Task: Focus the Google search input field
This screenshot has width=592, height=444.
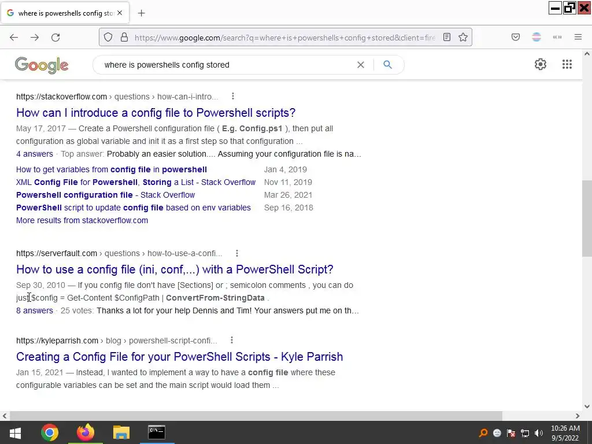Action: (227, 65)
